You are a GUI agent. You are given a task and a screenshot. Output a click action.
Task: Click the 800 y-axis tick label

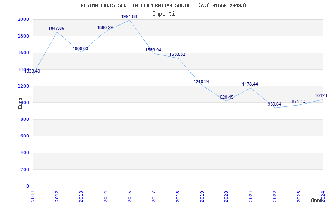[x=25, y=119]
